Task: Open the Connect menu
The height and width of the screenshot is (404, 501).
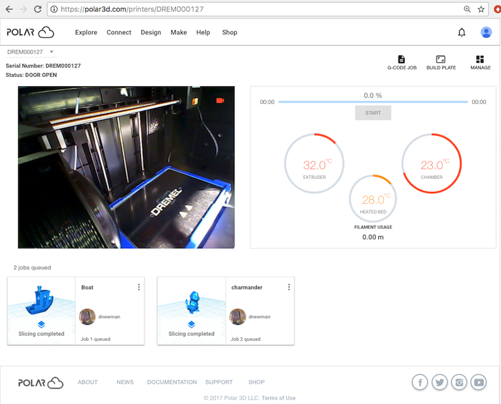Action: [119, 33]
